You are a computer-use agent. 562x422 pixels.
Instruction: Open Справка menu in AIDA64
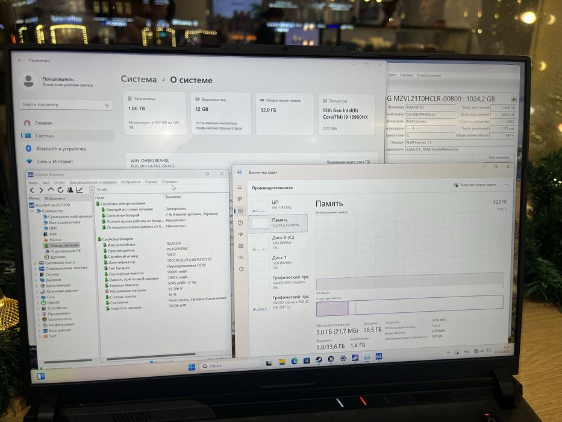tap(169, 181)
